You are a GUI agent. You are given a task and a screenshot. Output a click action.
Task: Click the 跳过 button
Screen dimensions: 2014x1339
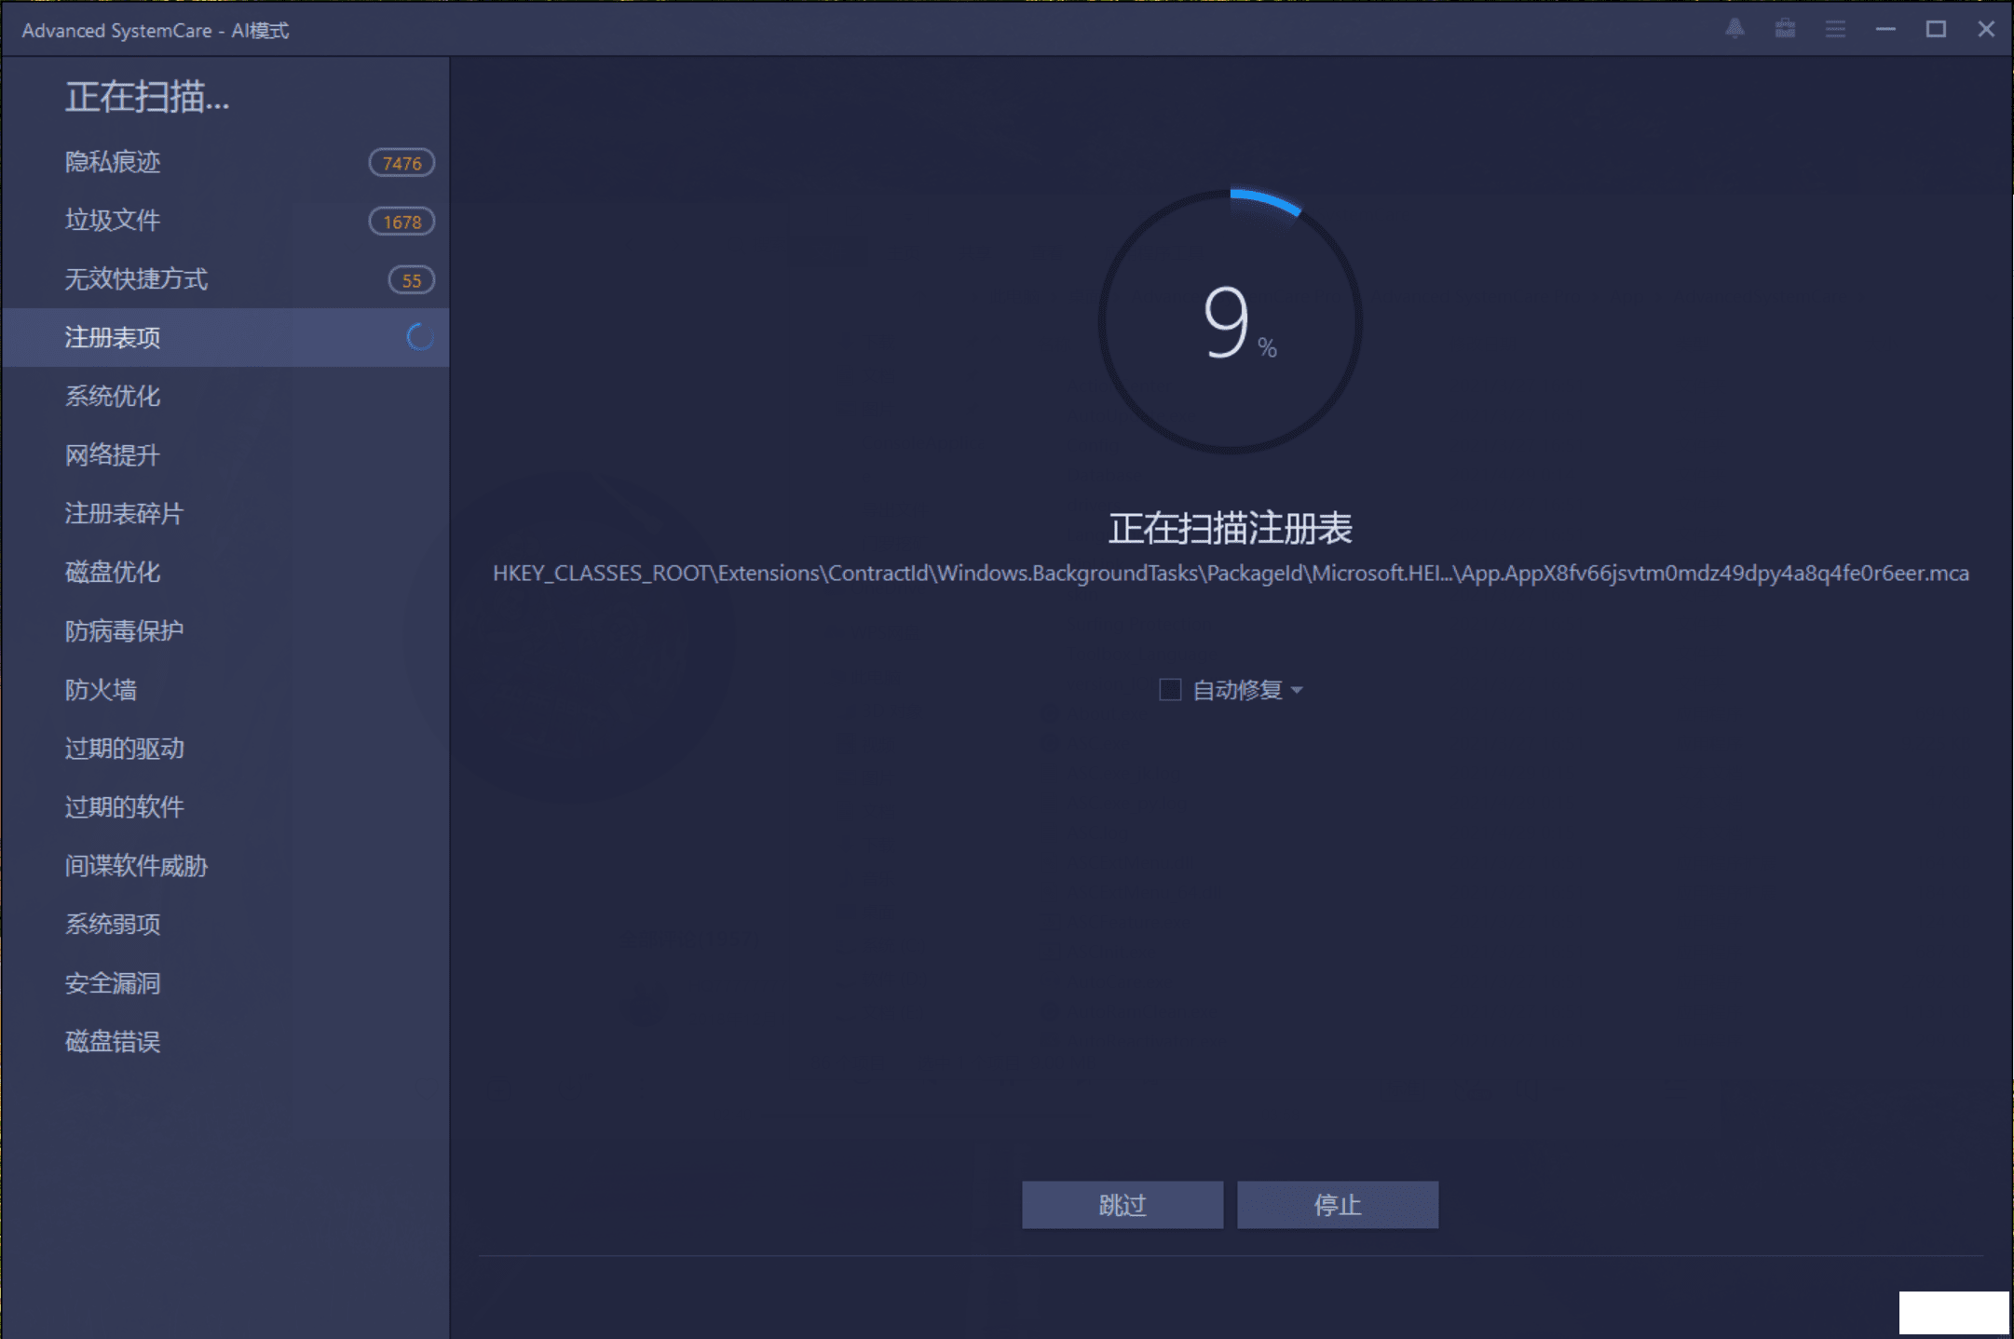coord(1123,1205)
